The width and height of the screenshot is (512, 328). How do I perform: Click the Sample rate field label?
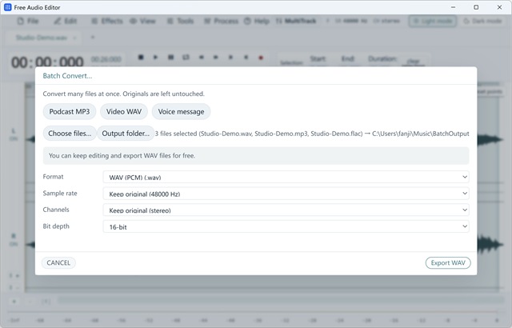60,194
